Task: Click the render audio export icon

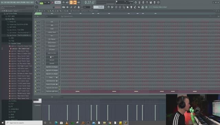Action: click(154, 2)
